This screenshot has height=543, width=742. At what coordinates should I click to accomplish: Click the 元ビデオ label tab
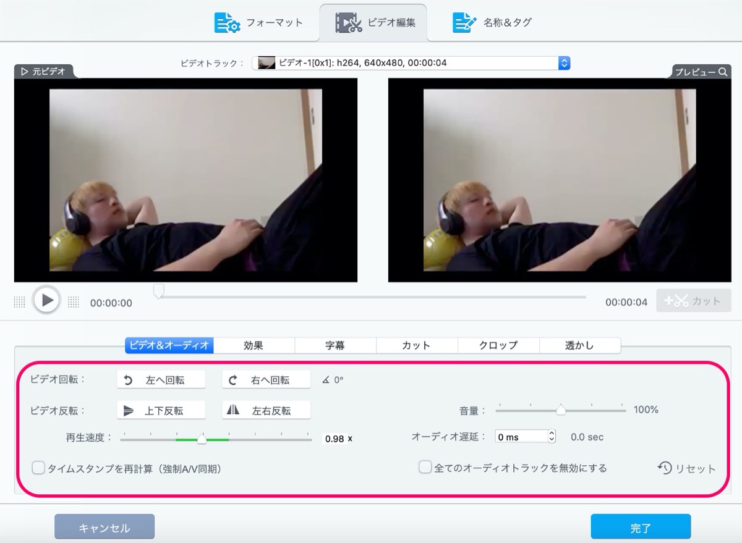coord(43,72)
